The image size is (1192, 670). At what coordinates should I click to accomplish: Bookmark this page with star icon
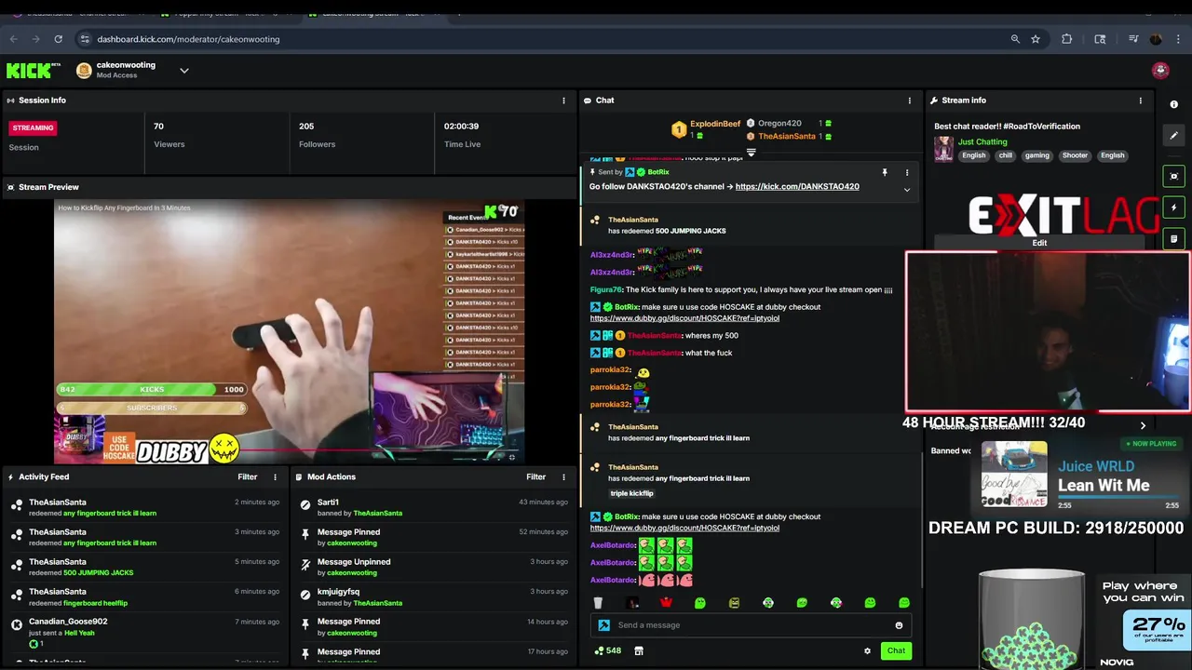(x=1036, y=39)
